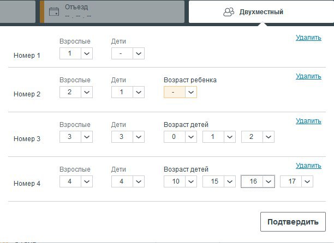
Task: Open the Двухместный room type tab
Action: click(261, 11)
